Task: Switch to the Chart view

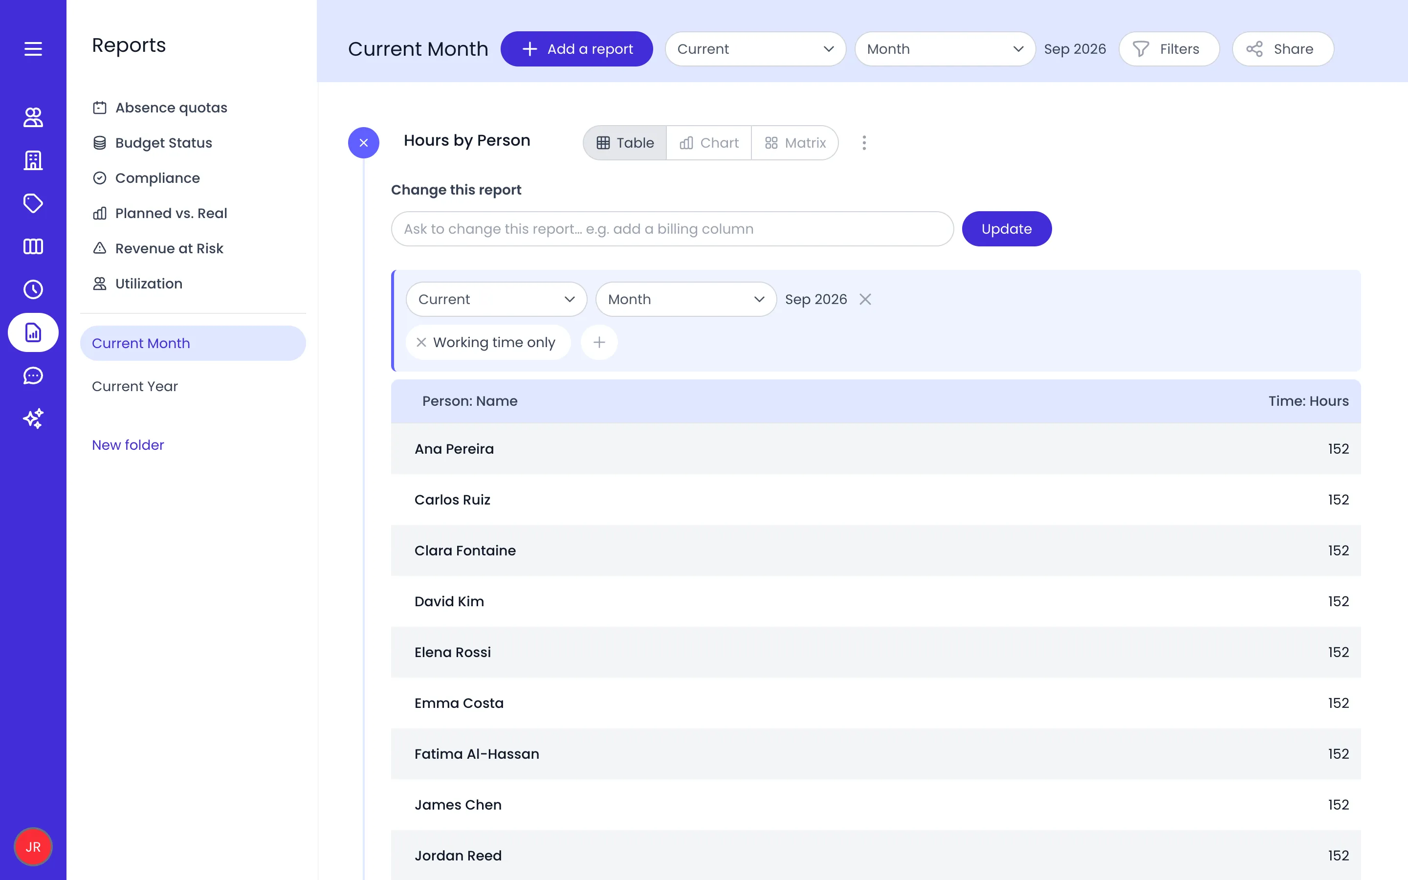Action: click(x=709, y=143)
